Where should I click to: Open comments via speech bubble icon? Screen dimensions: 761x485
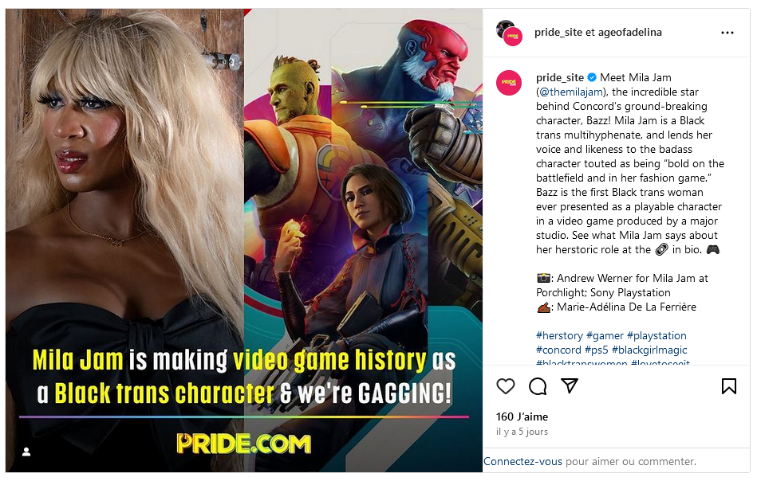pyautogui.click(x=538, y=386)
